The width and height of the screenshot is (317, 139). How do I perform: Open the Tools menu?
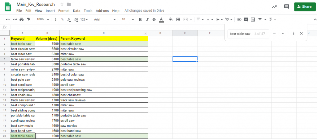pyautogui.click(x=88, y=11)
